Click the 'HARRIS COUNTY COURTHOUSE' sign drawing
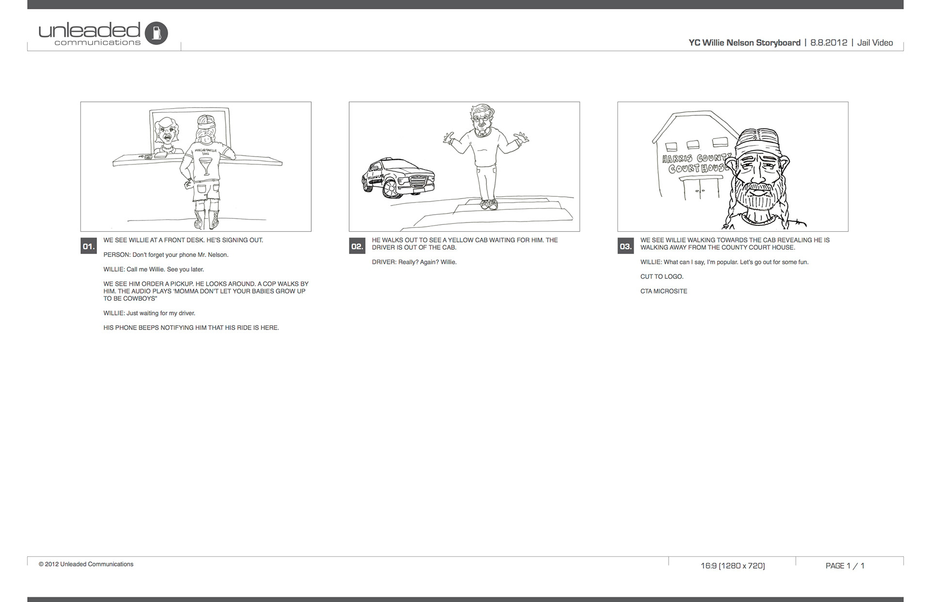931x602 pixels. pos(696,163)
